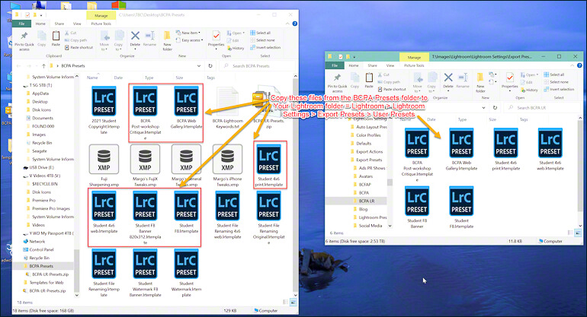
Task: Select Student 4x6 web preset in right window
Action: pos(550,149)
